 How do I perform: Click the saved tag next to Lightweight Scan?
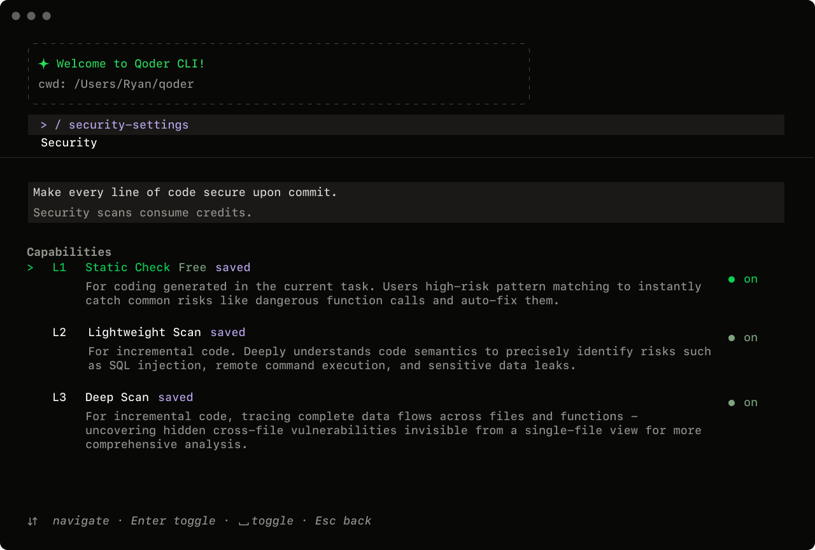point(228,332)
